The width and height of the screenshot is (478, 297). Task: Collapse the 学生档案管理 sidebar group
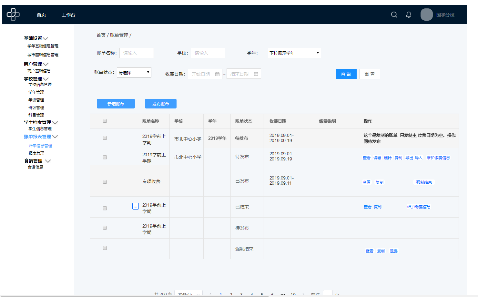click(55, 123)
